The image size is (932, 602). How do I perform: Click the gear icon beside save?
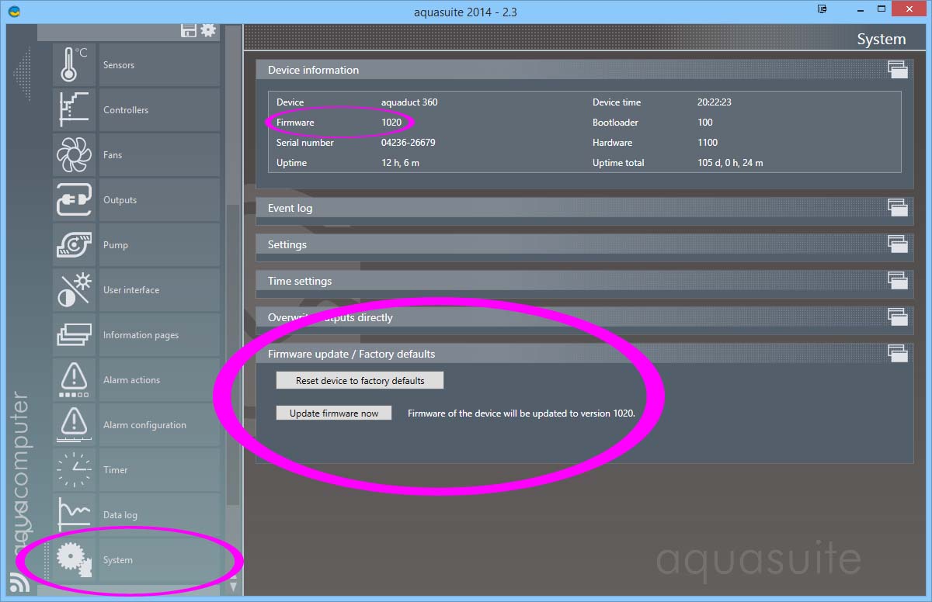click(208, 30)
